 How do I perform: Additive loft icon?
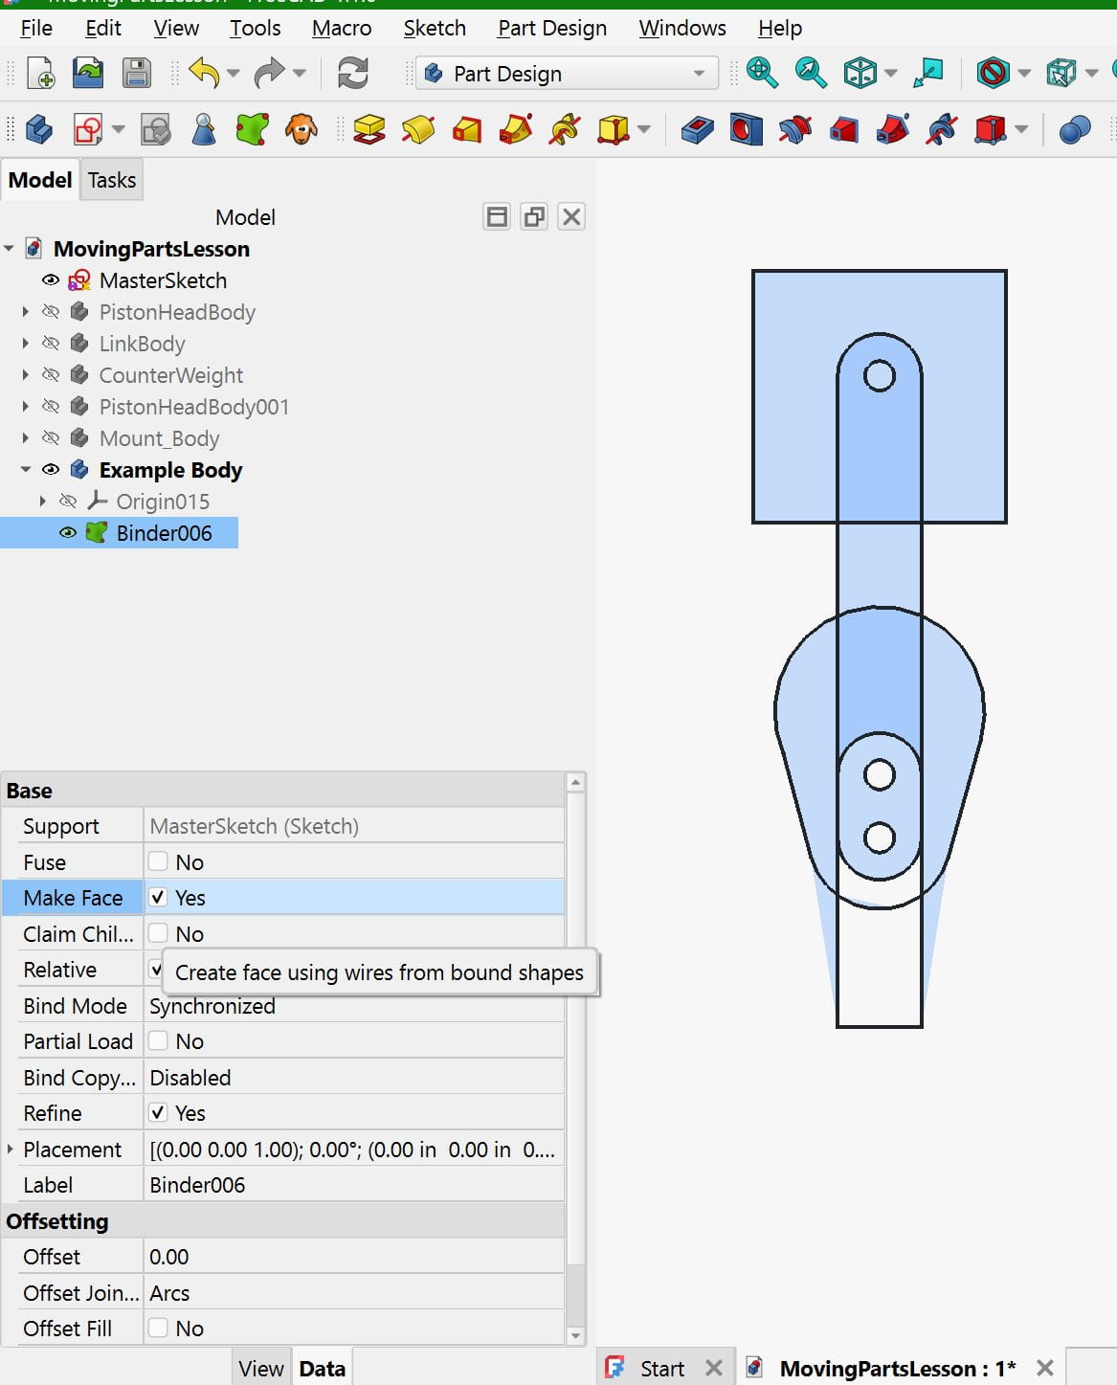[x=467, y=128]
